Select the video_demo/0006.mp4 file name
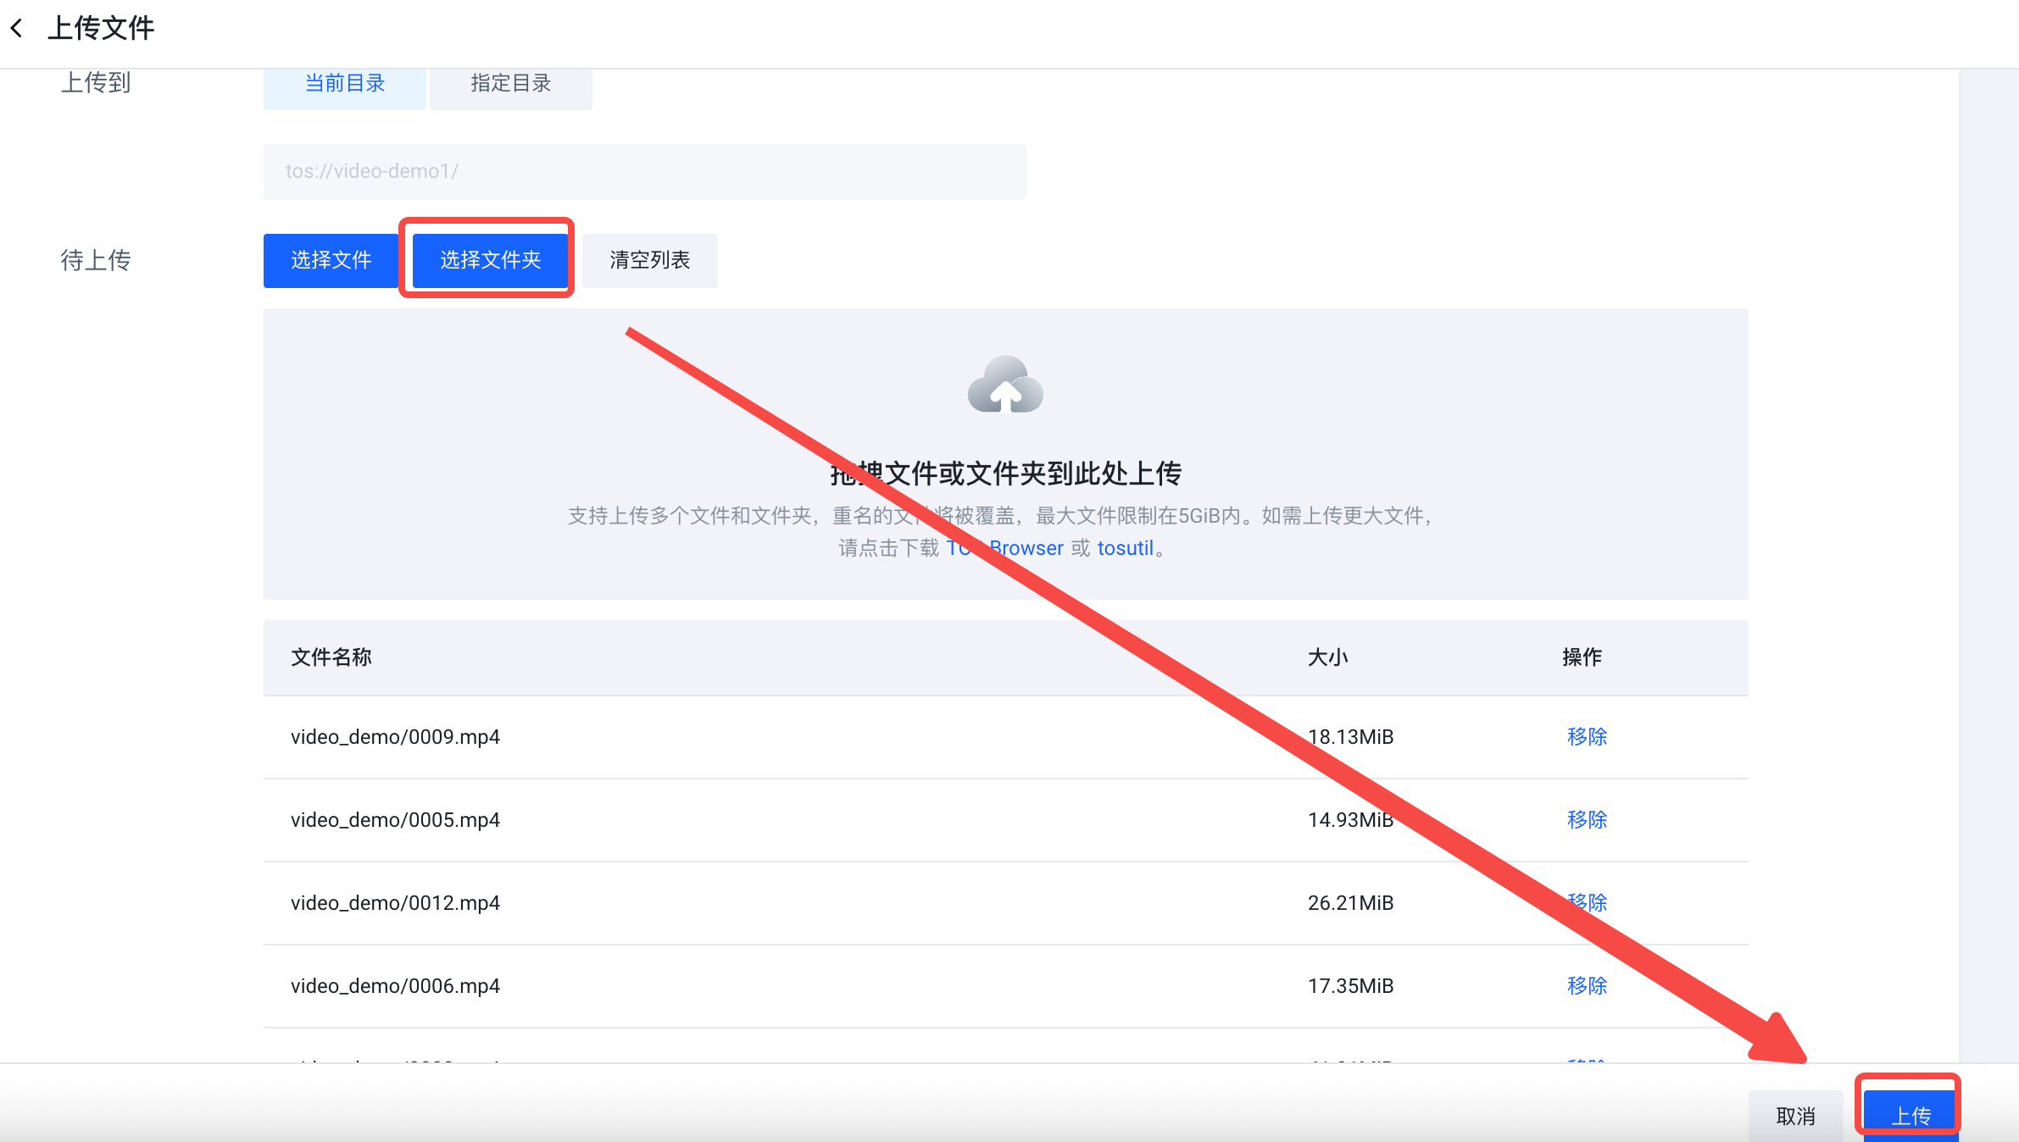2019x1142 pixels. click(x=395, y=986)
